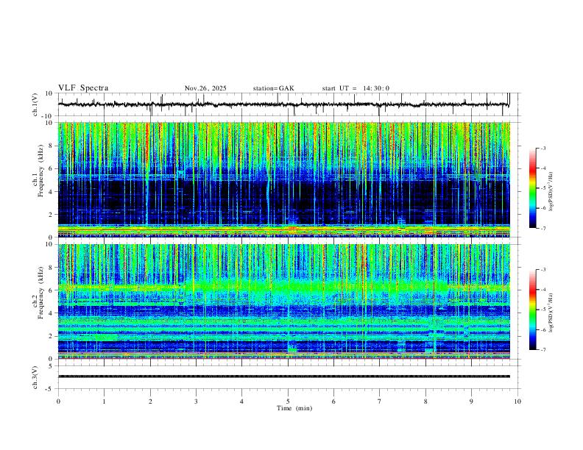Click the lower log(PSD) color bar caption
The image size is (583, 450).
pos(551,313)
